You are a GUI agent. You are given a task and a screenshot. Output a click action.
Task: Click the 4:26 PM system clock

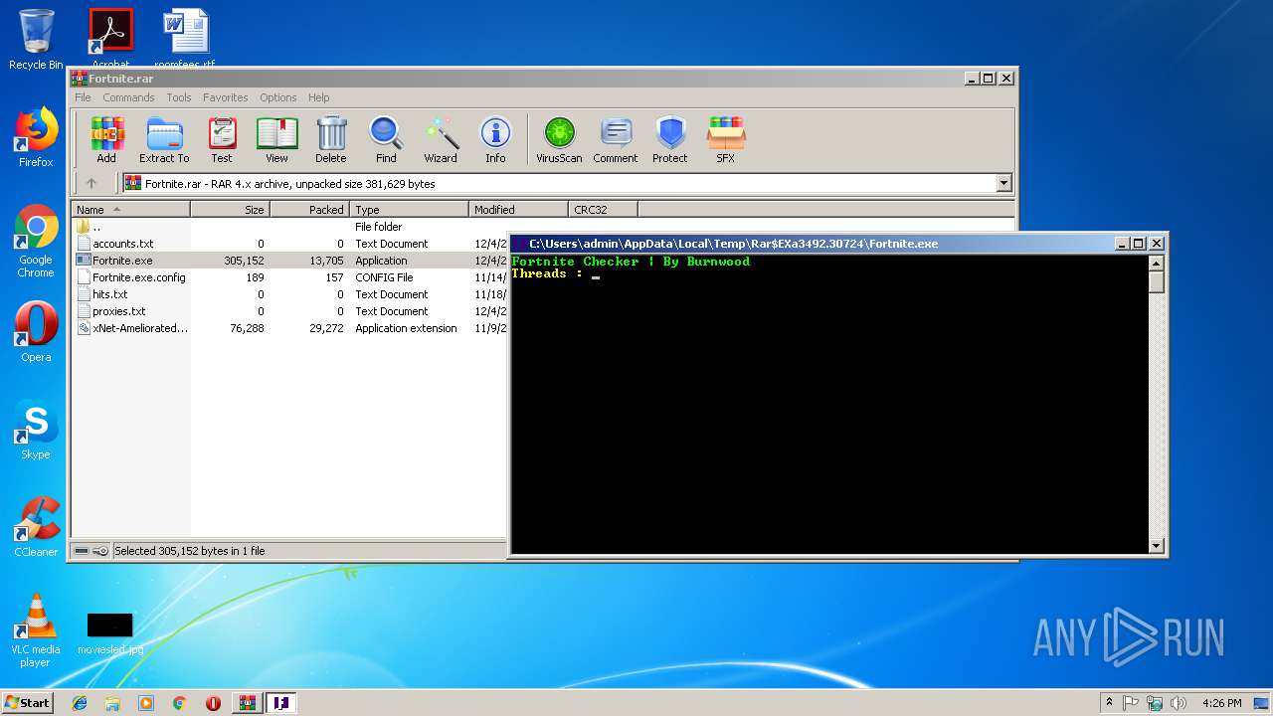tap(1222, 703)
